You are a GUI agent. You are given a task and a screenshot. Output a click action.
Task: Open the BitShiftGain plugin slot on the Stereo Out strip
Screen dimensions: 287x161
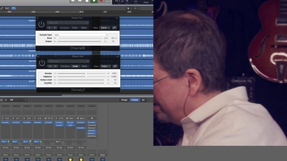tap(91, 136)
